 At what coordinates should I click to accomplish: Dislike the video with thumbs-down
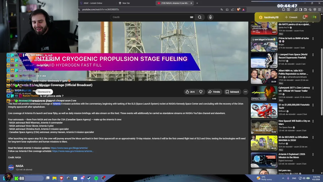click(201, 92)
